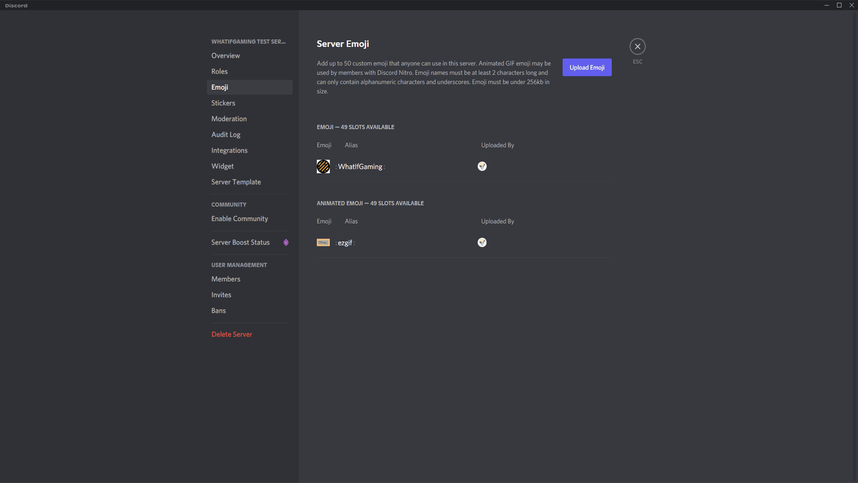Minimize the Discord window
This screenshot has height=483, width=858.
(x=826, y=5)
